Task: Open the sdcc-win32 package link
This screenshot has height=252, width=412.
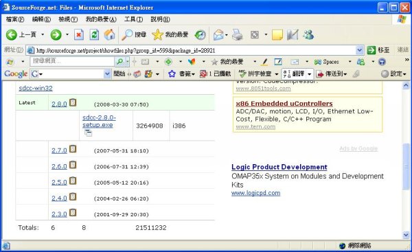Action: [36, 88]
